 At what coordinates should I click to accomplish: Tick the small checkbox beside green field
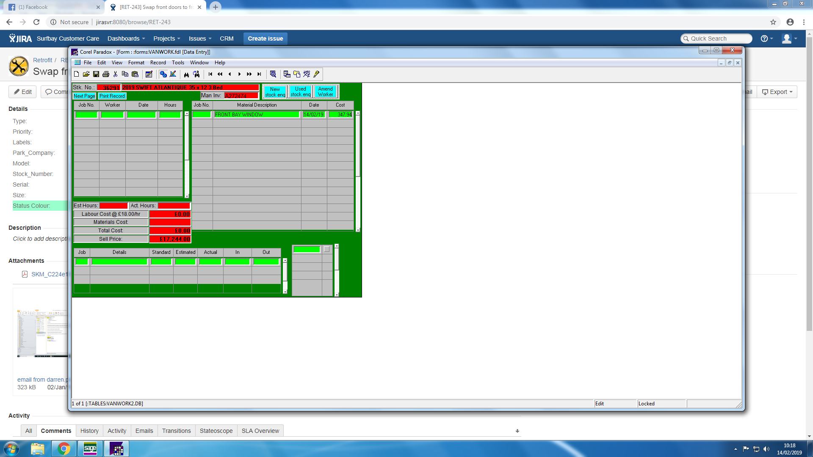point(326,249)
